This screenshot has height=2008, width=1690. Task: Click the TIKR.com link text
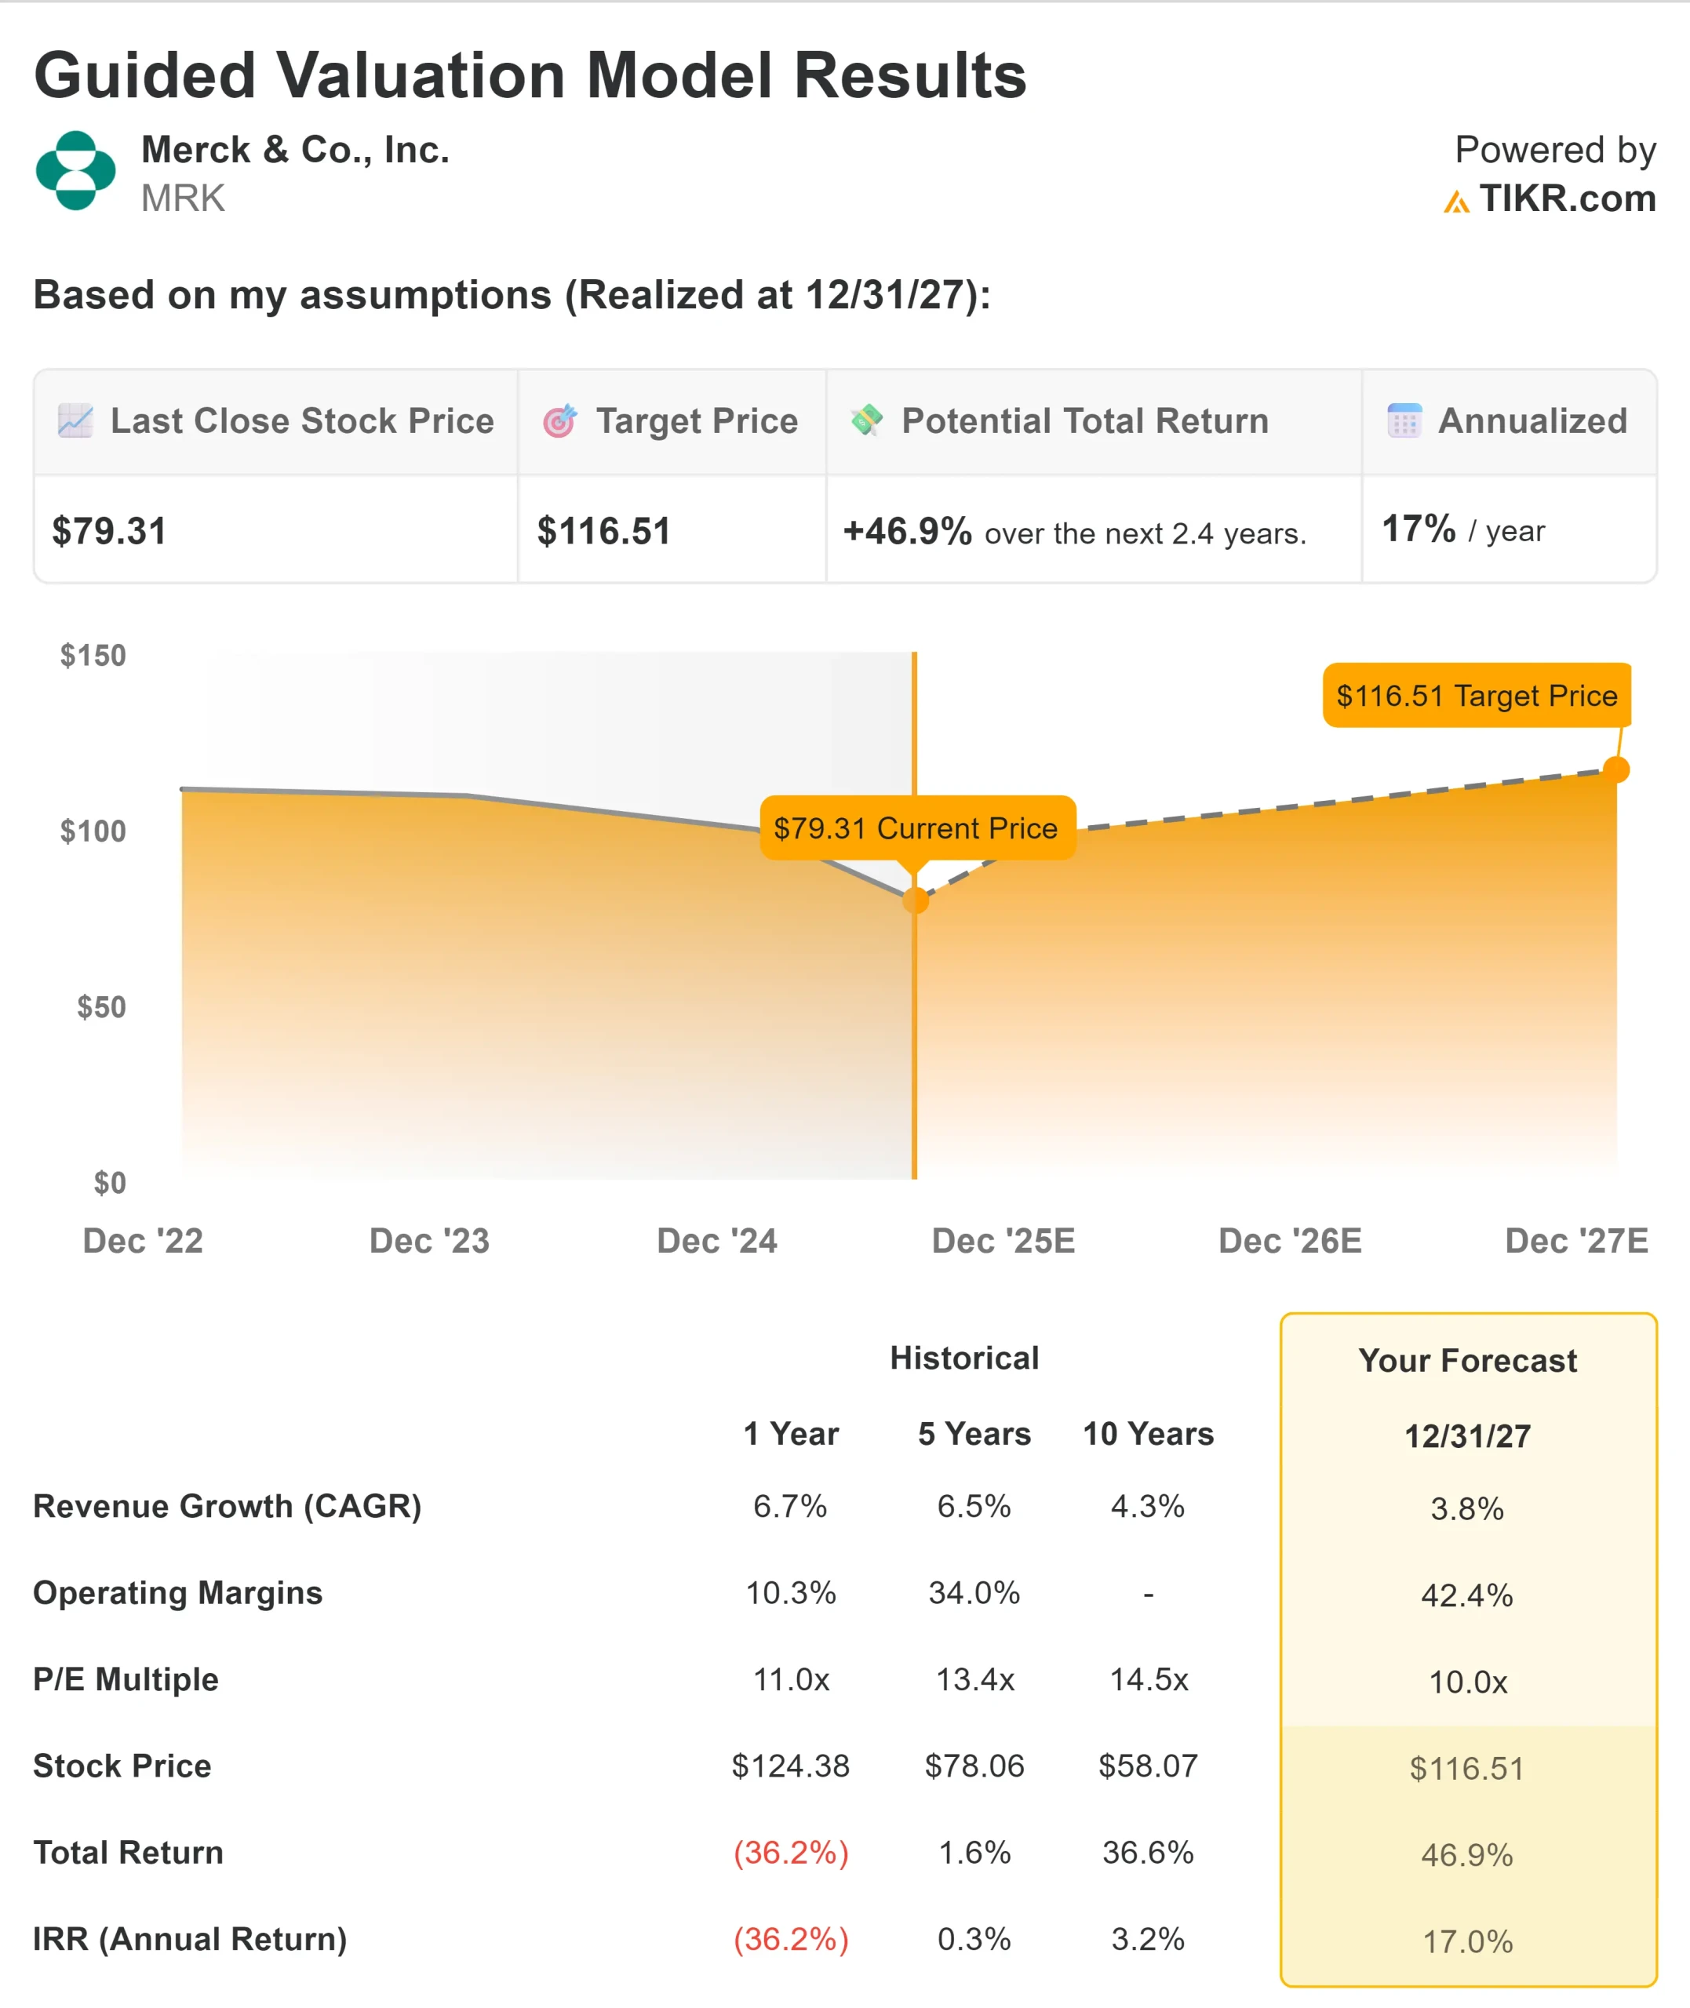tap(1566, 198)
